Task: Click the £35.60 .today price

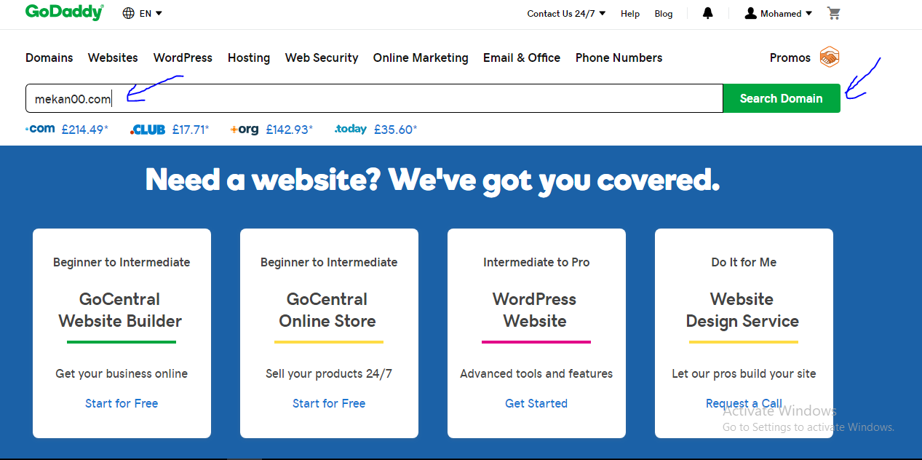Action: (x=396, y=130)
